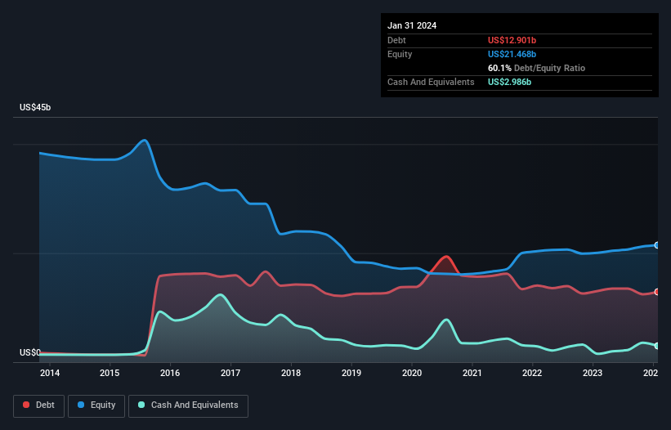This screenshot has width=671, height=430.
Task: Click the 2023 x-axis label
Action: click(593, 373)
